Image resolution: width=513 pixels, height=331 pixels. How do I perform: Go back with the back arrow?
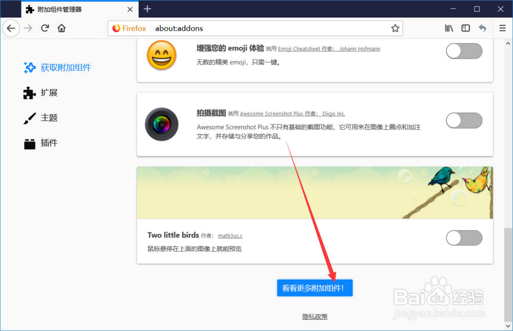(x=11, y=28)
